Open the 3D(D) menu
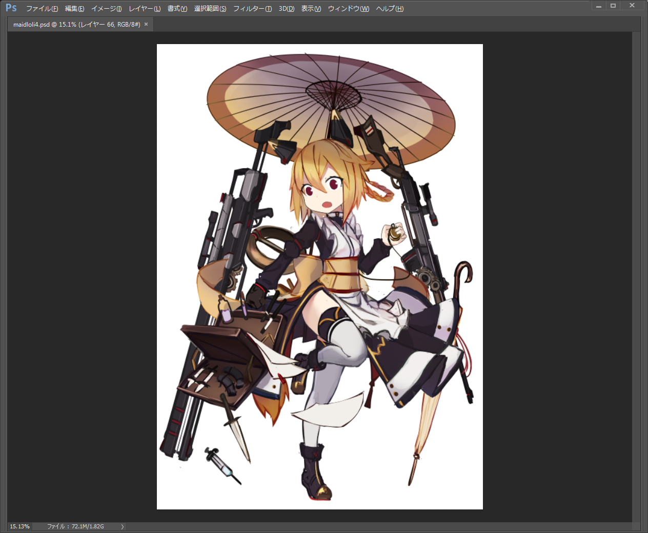Image resolution: width=648 pixels, height=533 pixels. pos(286,9)
